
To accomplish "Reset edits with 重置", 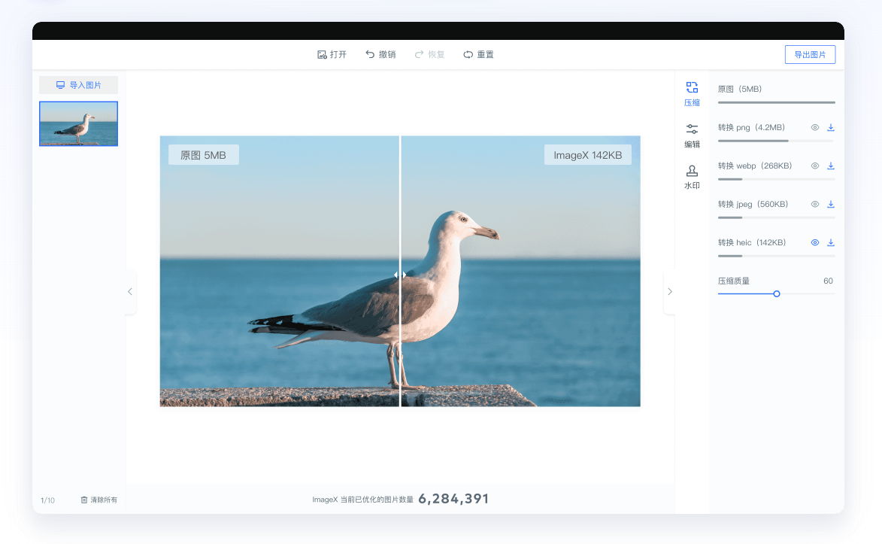I will [x=479, y=55].
